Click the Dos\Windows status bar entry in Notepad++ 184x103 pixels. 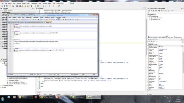75,75
